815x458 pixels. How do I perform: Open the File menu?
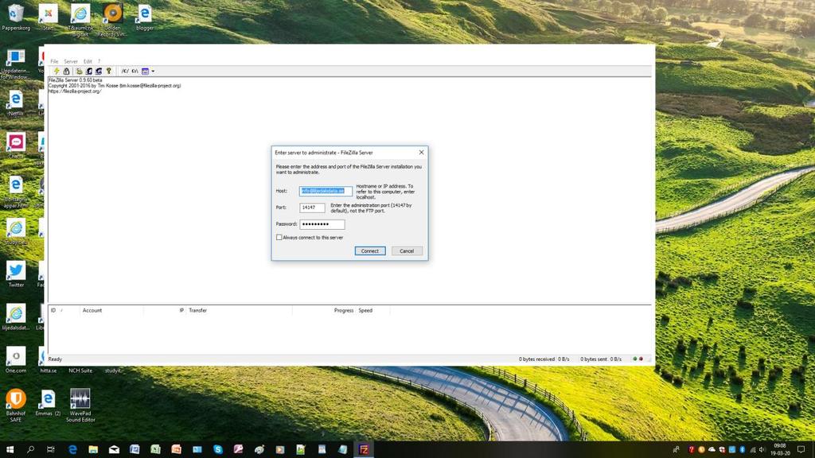click(54, 61)
